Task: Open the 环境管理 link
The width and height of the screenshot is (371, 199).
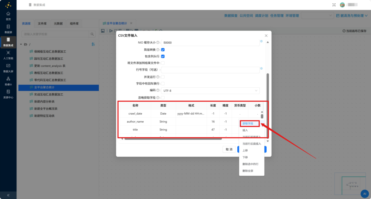Action: tap(292, 16)
